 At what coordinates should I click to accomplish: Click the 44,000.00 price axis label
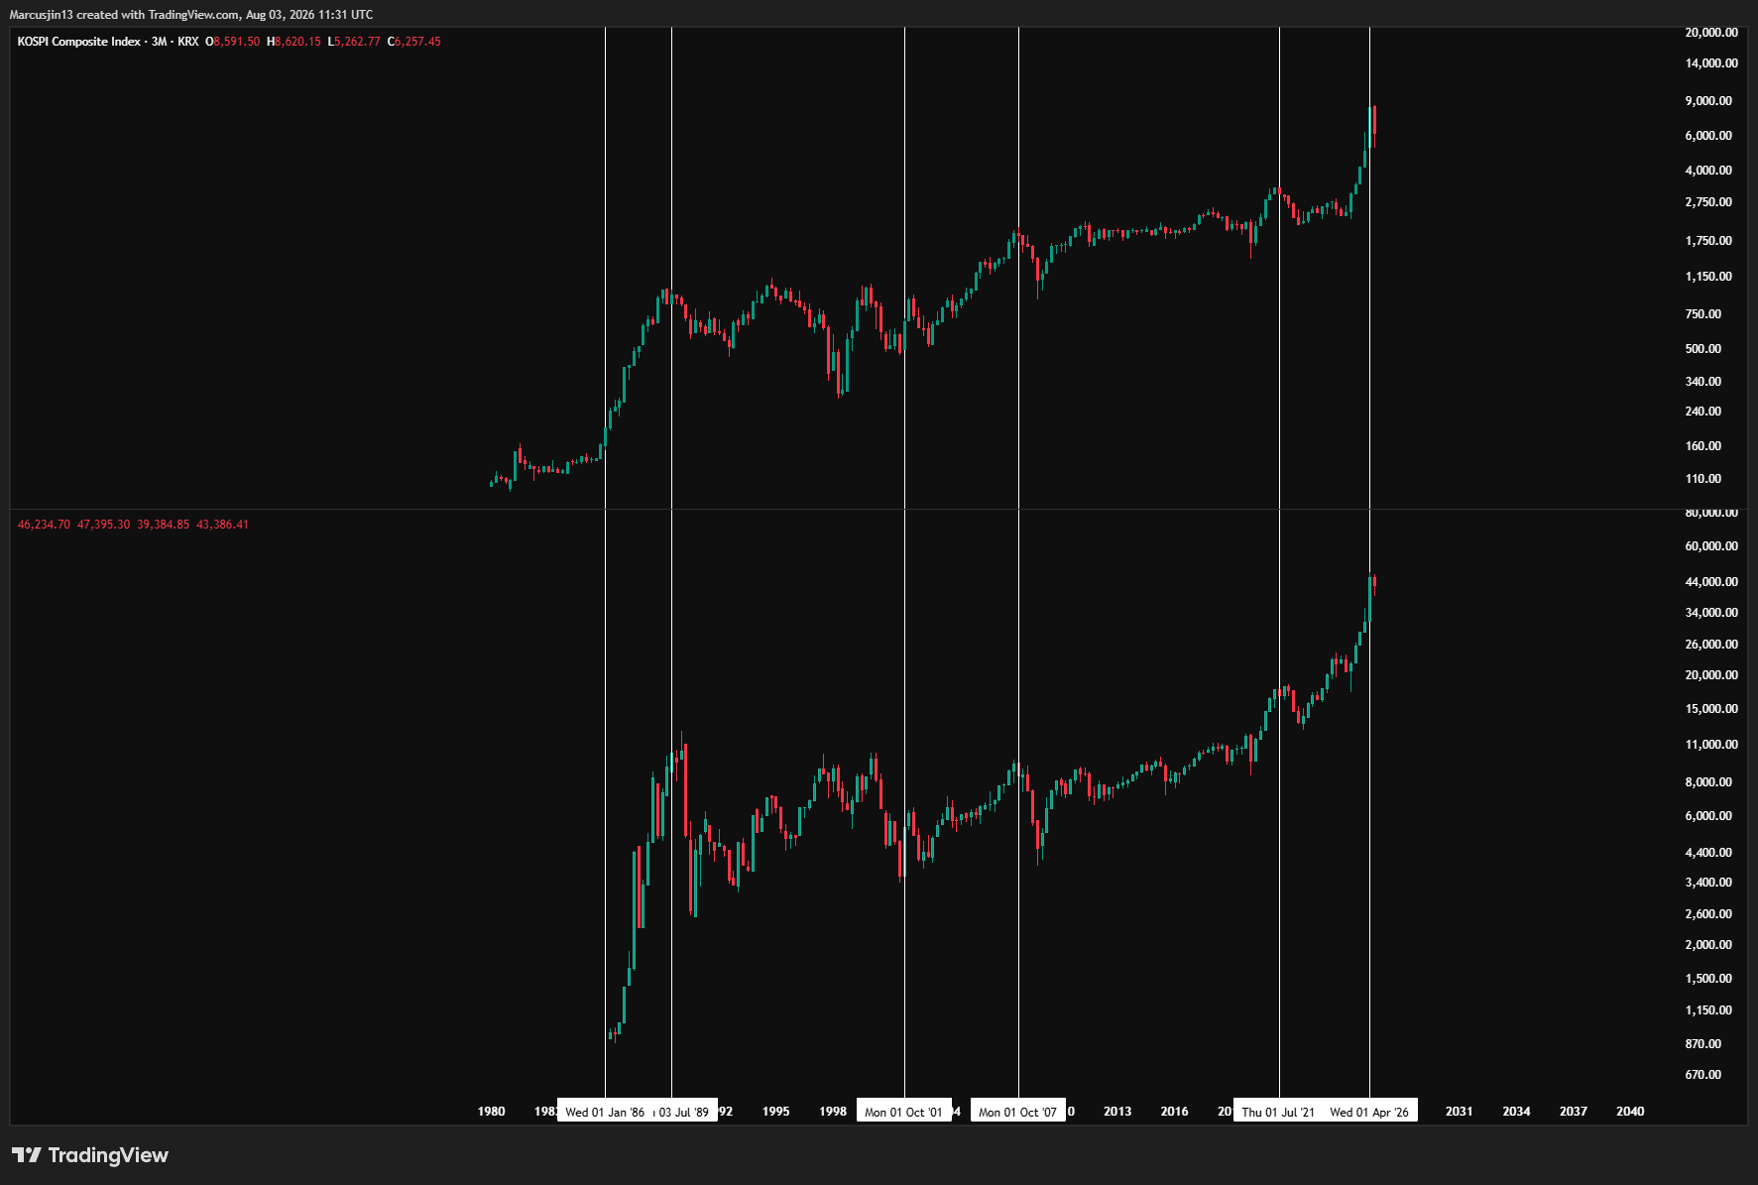[1710, 582]
